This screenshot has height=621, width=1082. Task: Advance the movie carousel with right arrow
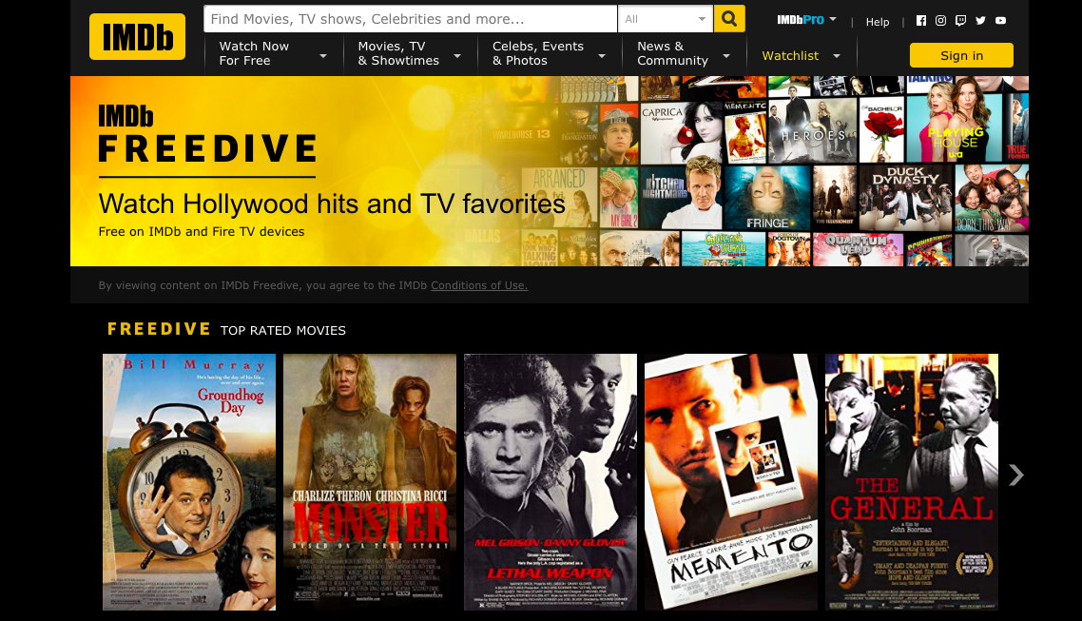1015,475
